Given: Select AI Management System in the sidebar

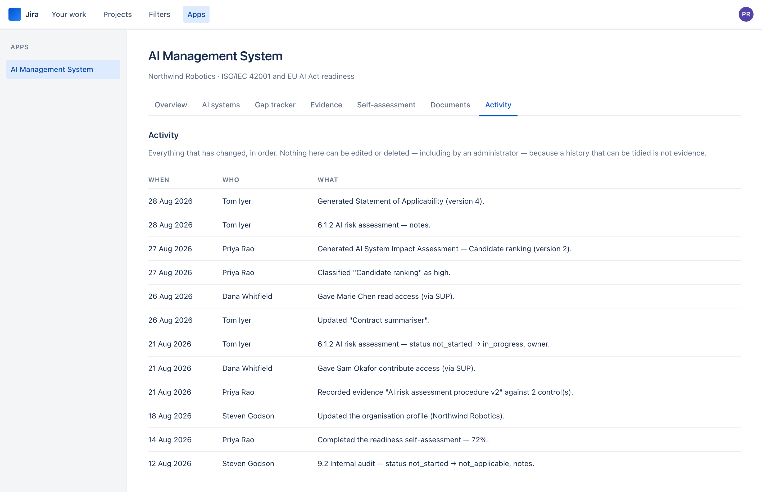Looking at the screenshot, I should click(63, 69).
